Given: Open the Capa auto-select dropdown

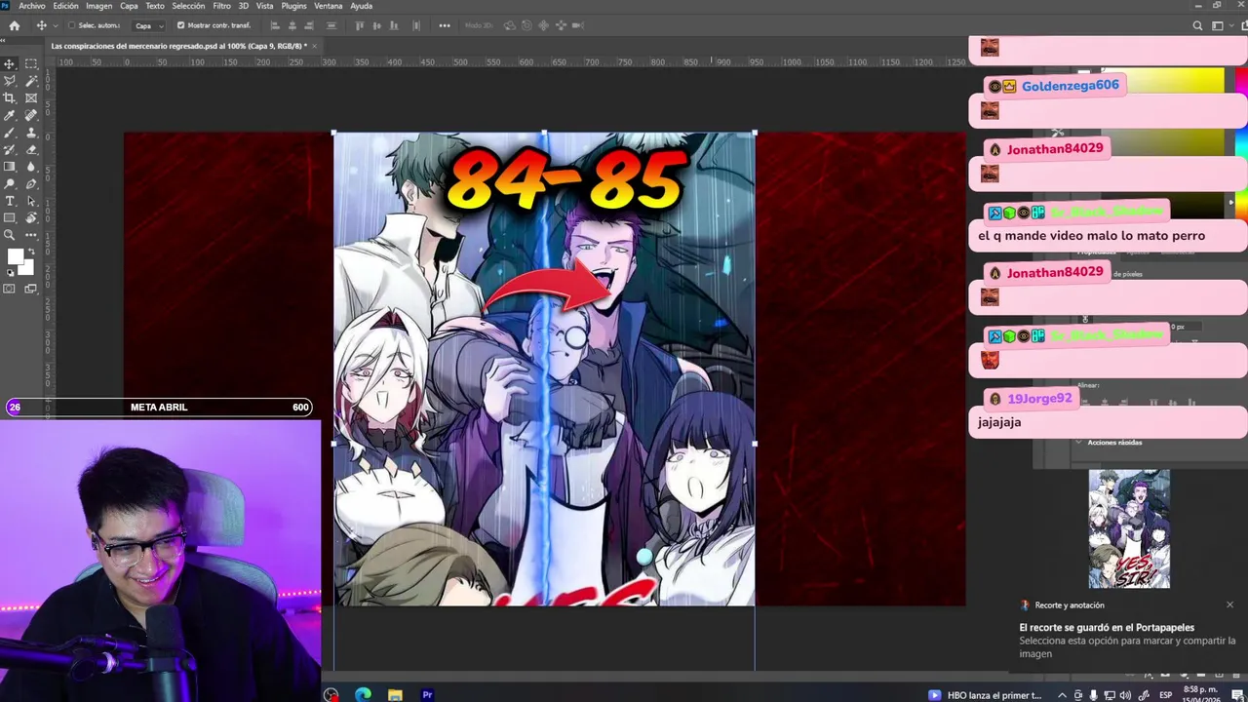Looking at the screenshot, I should (149, 25).
